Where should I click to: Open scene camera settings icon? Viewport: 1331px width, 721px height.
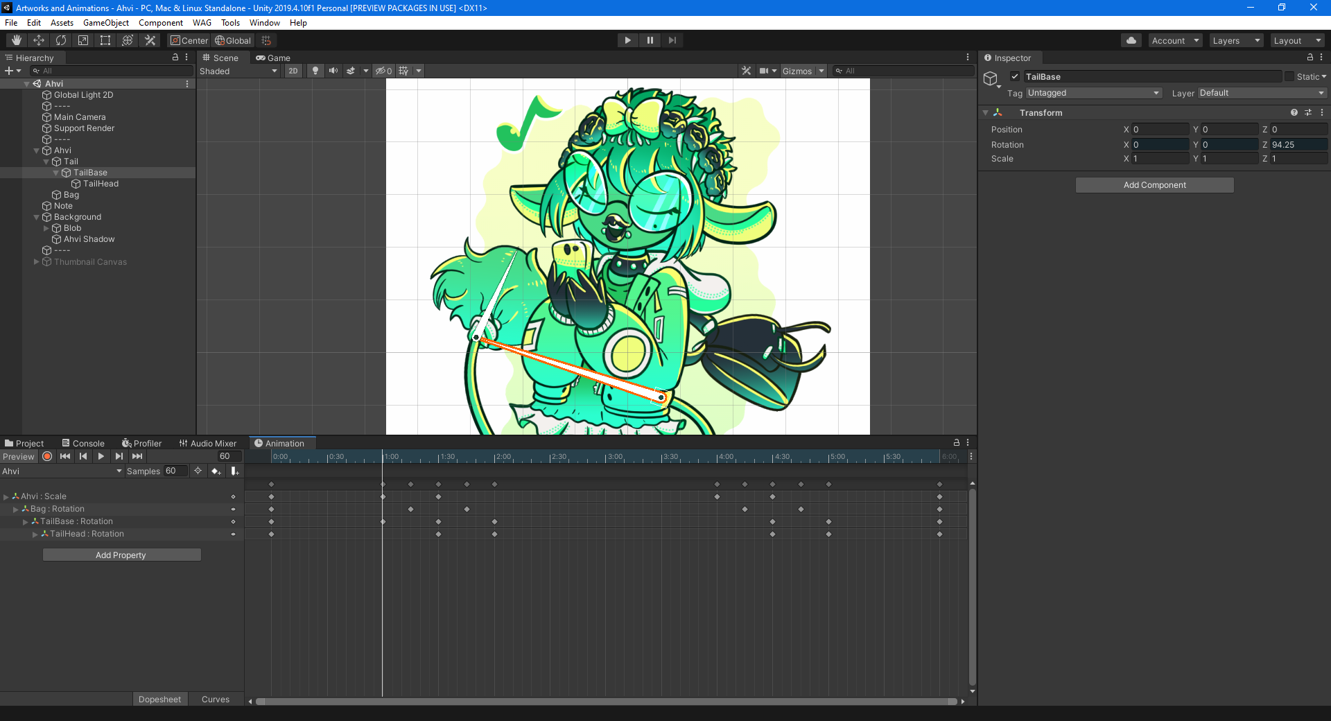pyautogui.click(x=764, y=71)
